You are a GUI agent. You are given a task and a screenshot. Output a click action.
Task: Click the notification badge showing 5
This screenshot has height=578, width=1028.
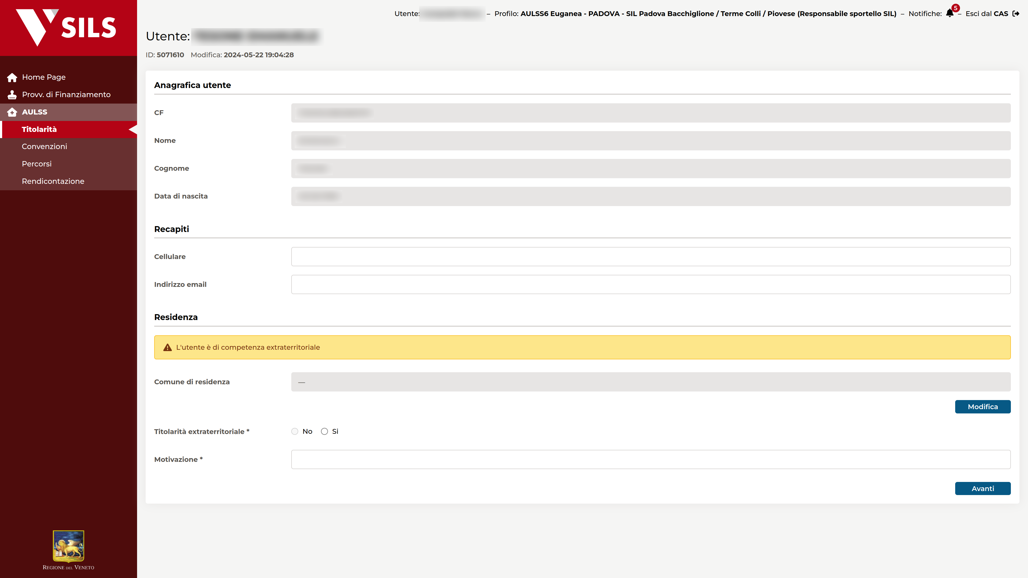pos(955,8)
